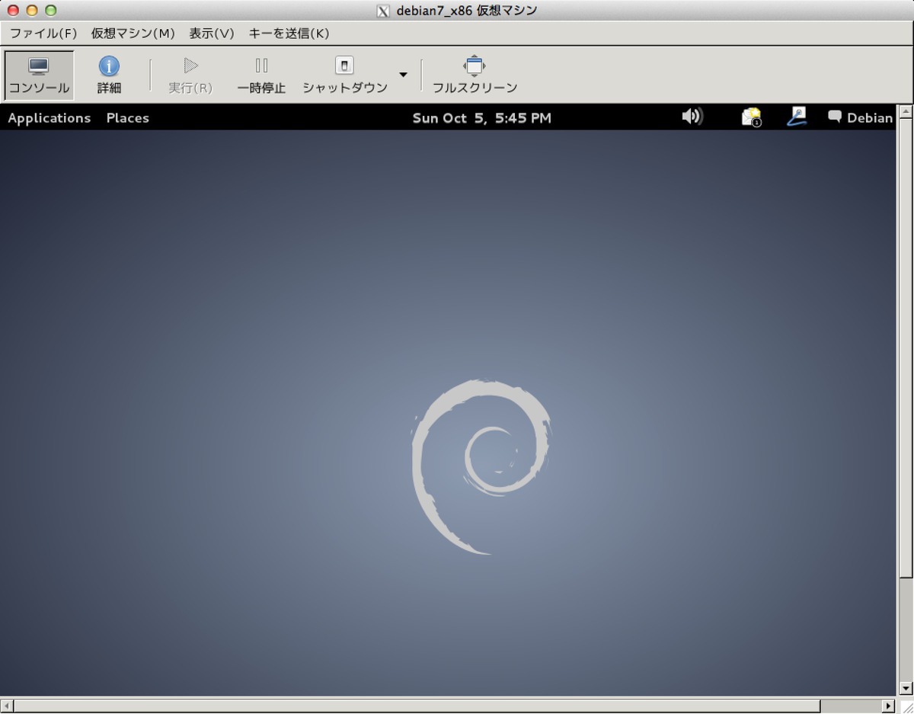Open the volume speaker icon
The image size is (914, 714).
tap(692, 117)
